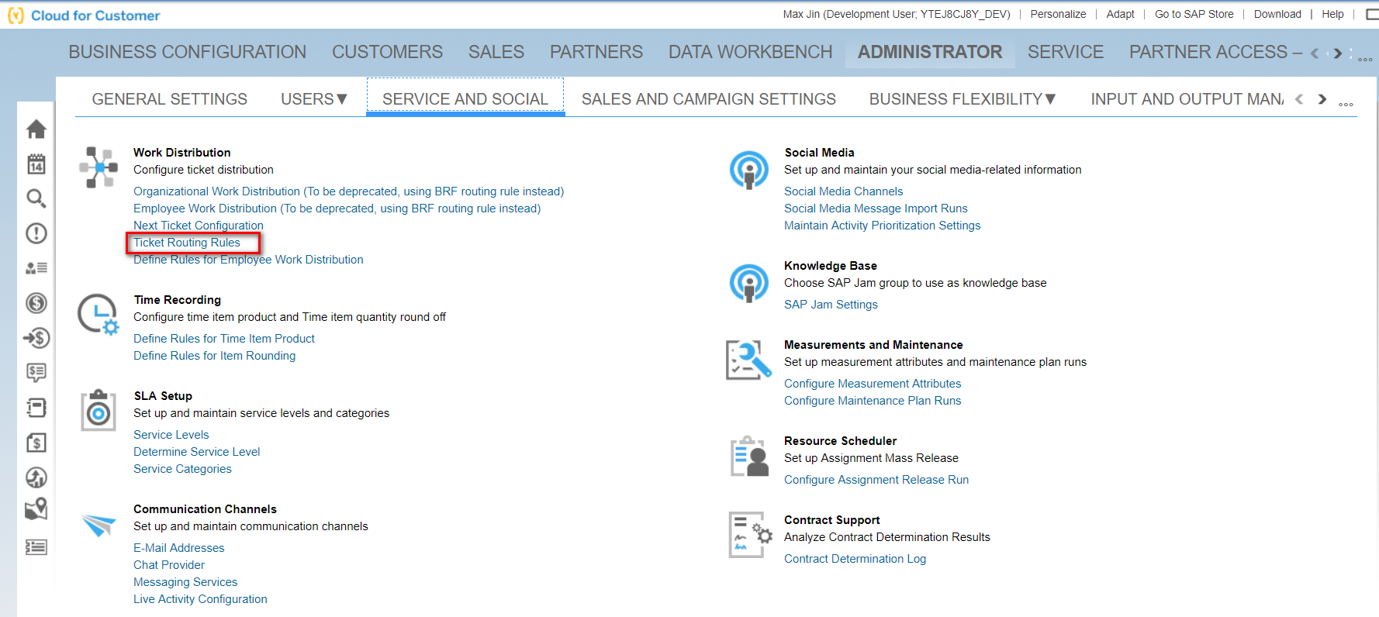The width and height of the screenshot is (1379, 617).
Task: Click the Knowledge Base broadcast icon
Action: click(x=749, y=283)
